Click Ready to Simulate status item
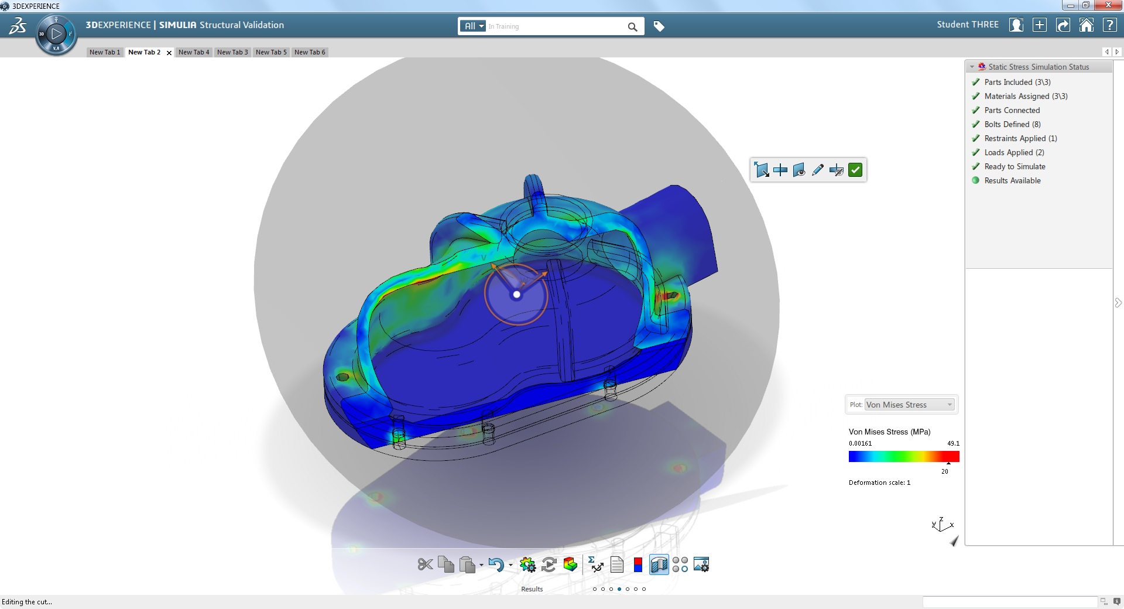The width and height of the screenshot is (1124, 609). (x=1015, y=166)
